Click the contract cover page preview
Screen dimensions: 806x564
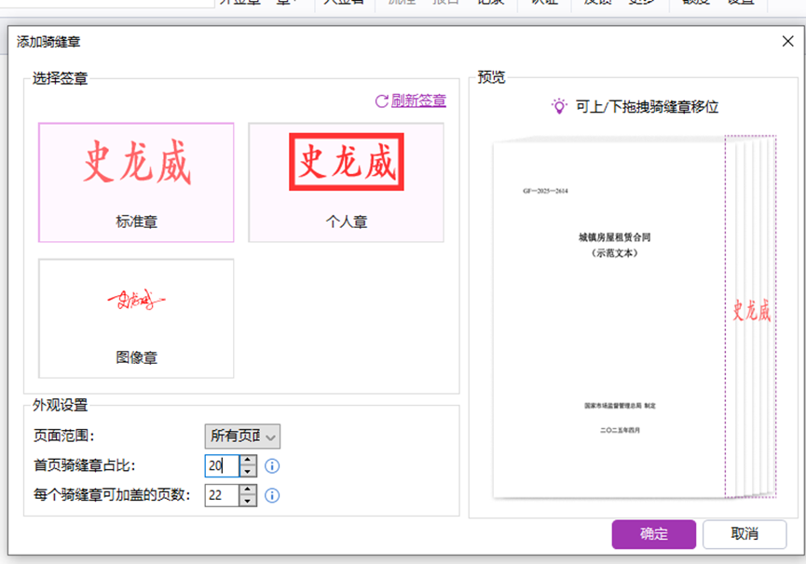[x=608, y=316]
